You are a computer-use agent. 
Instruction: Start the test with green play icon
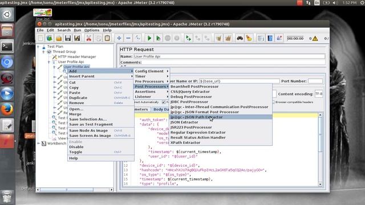click(x=149, y=38)
